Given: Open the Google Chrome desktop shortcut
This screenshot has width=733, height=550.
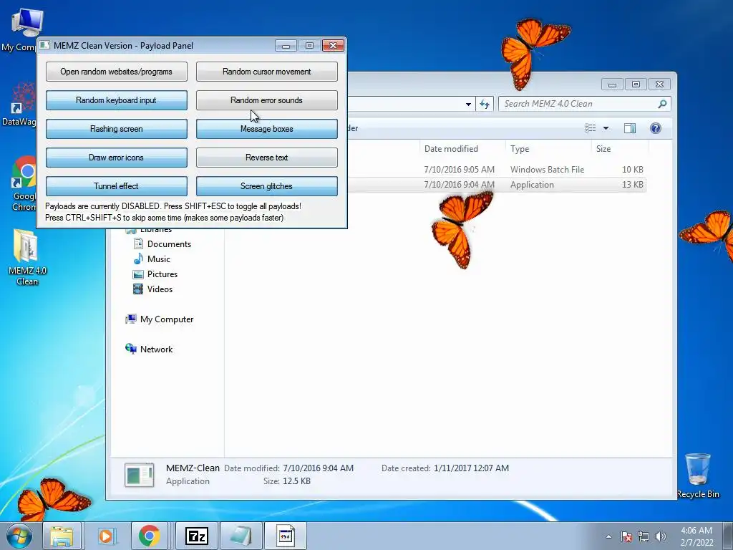Looking at the screenshot, I should click(x=24, y=184).
